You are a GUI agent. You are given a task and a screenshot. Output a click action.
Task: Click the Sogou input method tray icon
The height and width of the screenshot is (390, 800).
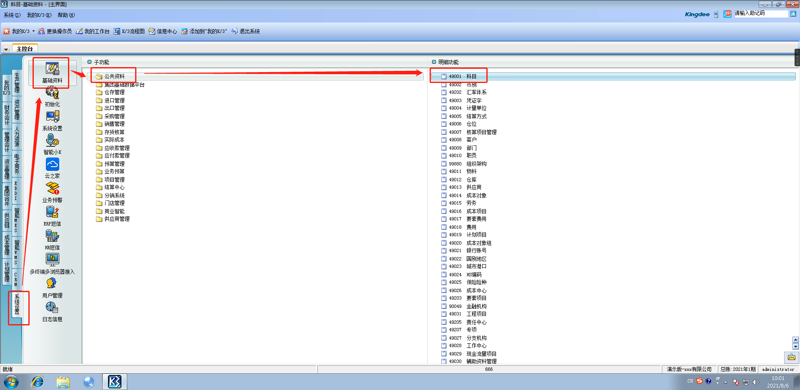tap(699, 381)
